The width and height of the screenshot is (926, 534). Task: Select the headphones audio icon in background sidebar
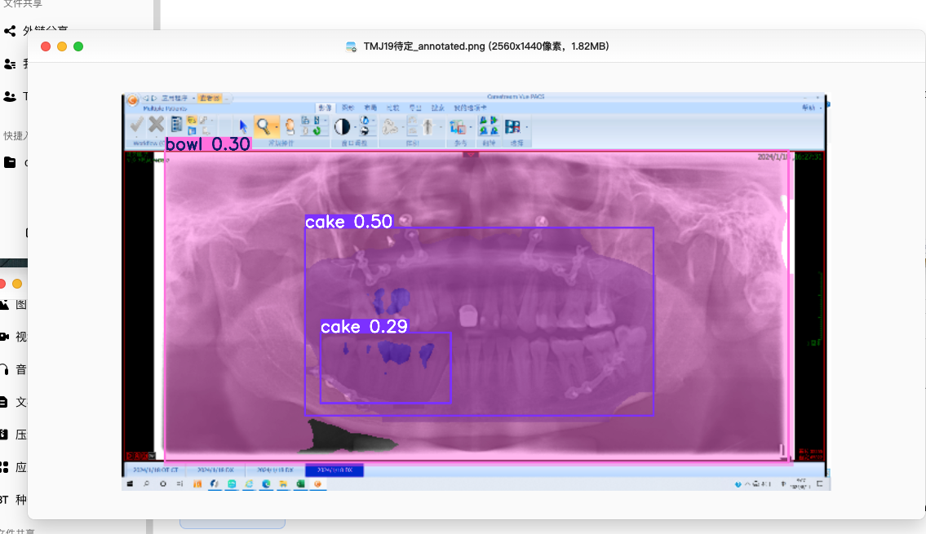point(5,369)
